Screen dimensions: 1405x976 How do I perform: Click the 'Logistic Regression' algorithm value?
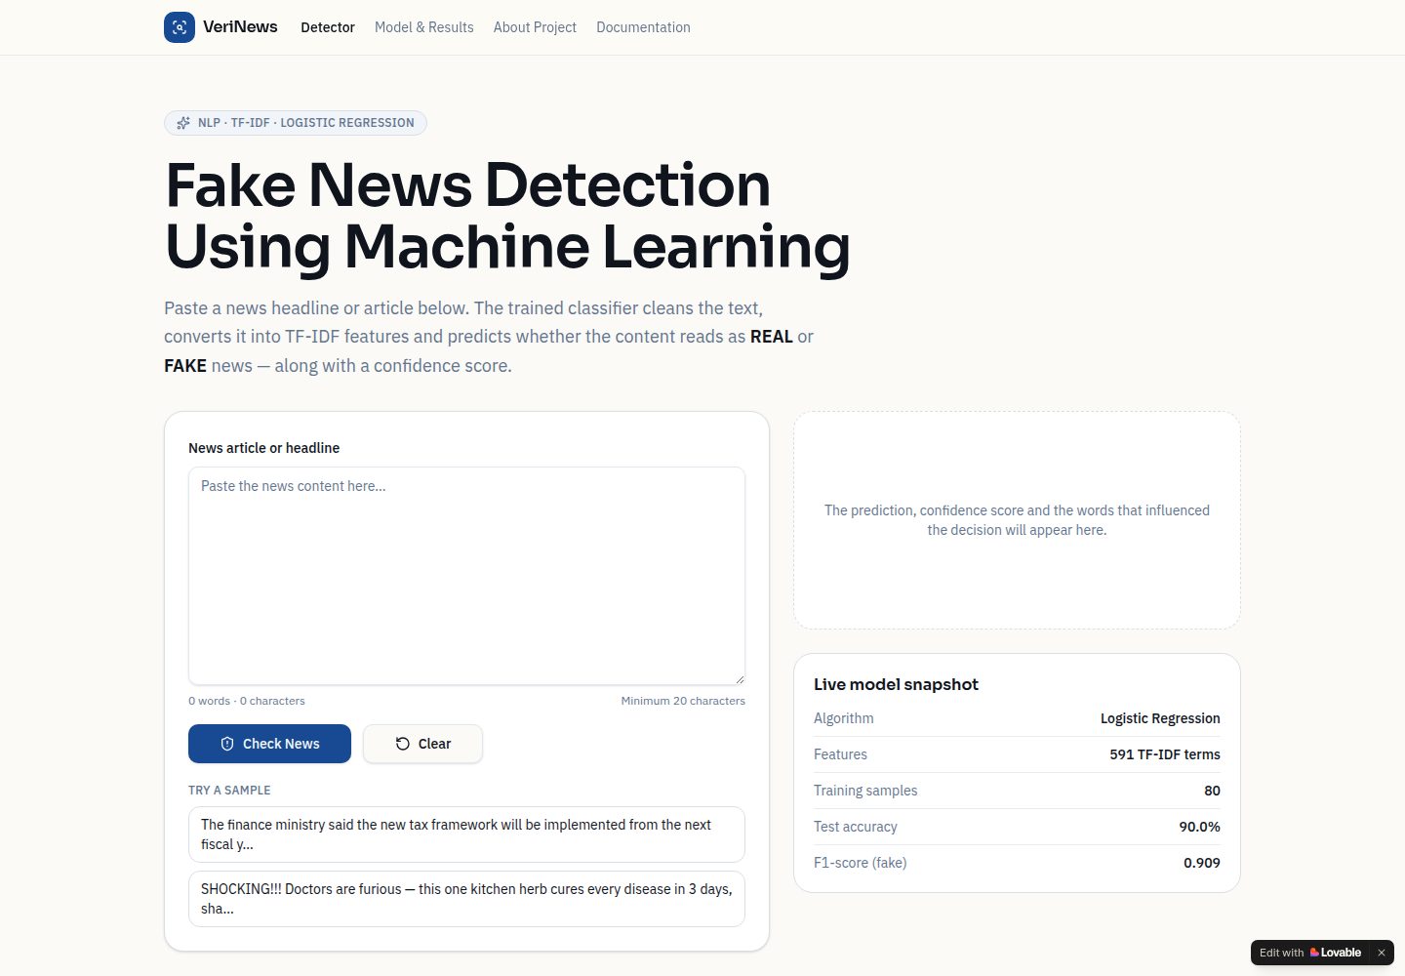(1160, 718)
